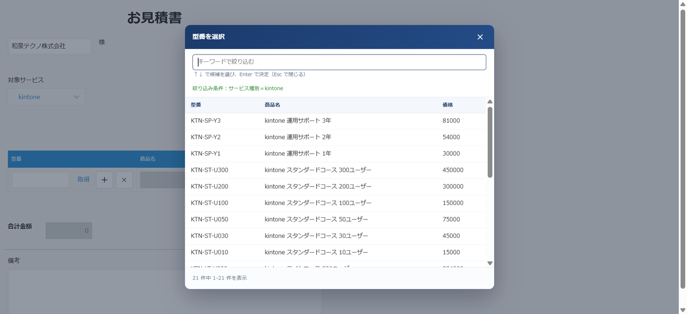The height and width of the screenshot is (314, 687).
Task: Select row KTN-SP-Y3
Action: (336, 121)
